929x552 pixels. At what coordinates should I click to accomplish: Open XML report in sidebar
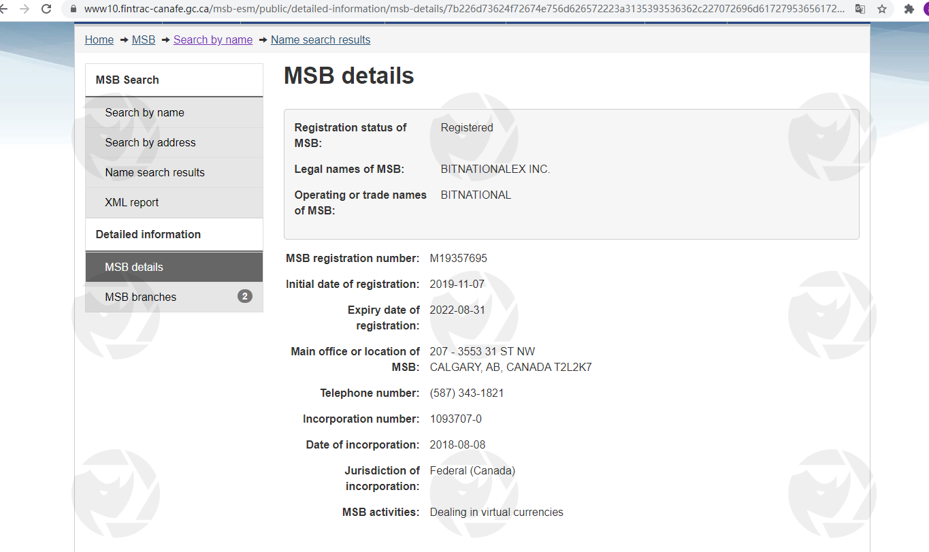coord(132,202)
